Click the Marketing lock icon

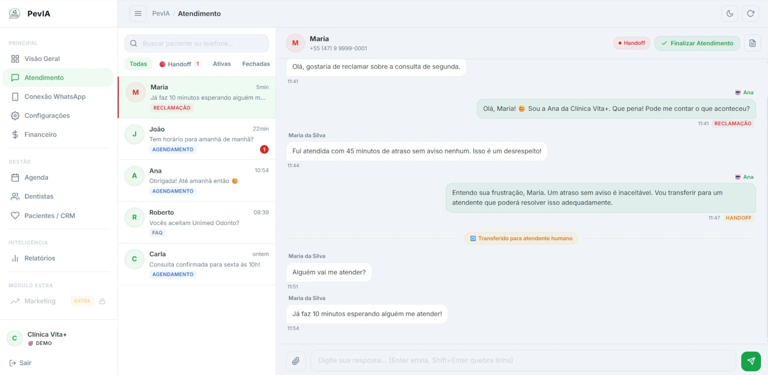102,301
